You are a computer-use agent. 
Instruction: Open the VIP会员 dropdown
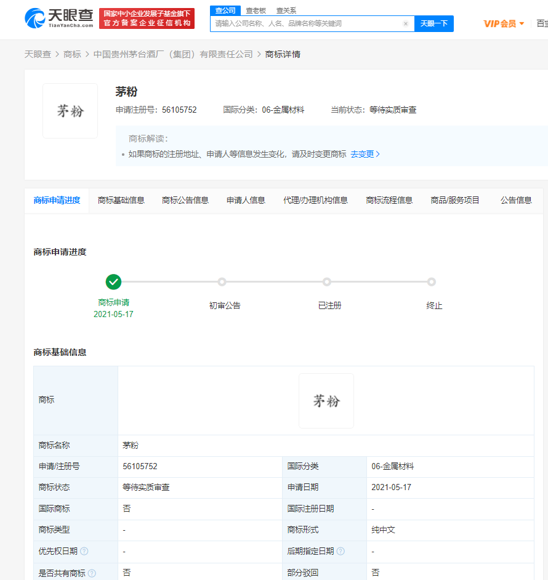[504, 23]
